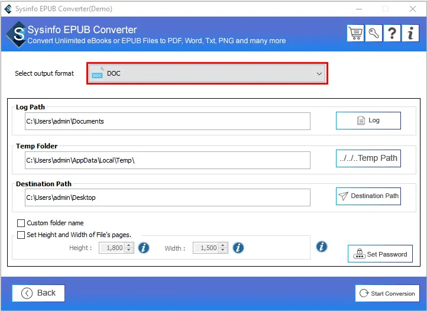Click the 'Temp Folder' heading

pyautogui.click(x=37, y=146)
